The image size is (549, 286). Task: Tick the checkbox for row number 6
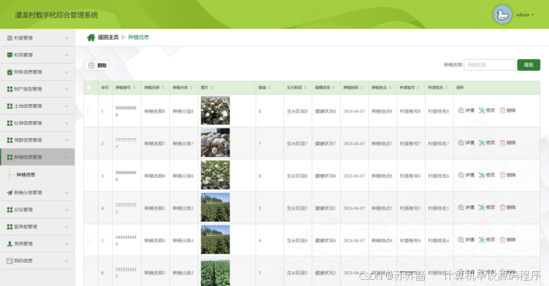click(x=89, y=273)
